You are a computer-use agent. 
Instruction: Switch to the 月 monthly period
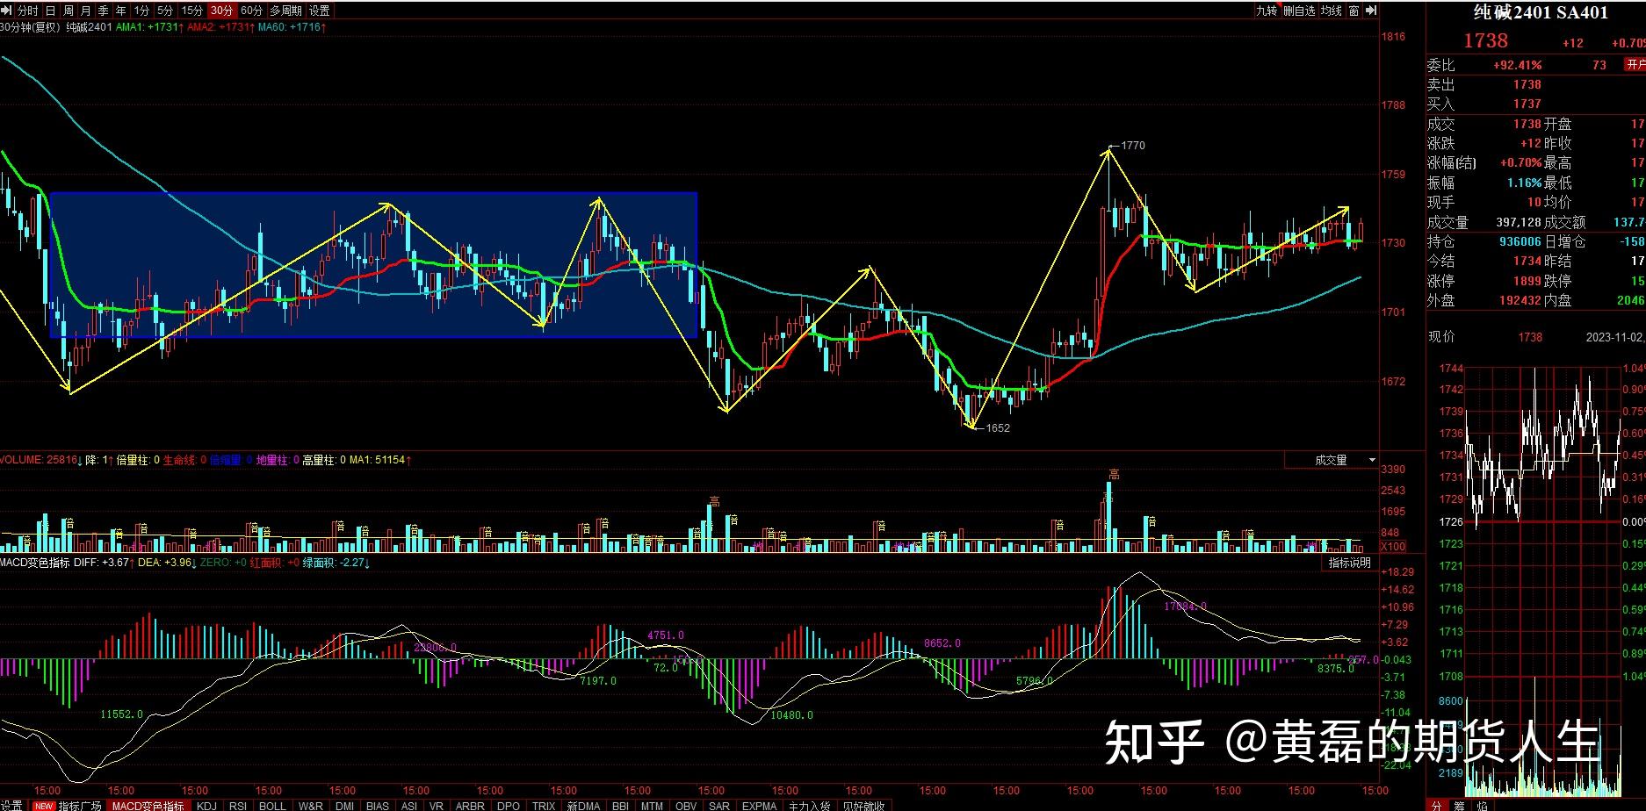(x=85, y=11)
